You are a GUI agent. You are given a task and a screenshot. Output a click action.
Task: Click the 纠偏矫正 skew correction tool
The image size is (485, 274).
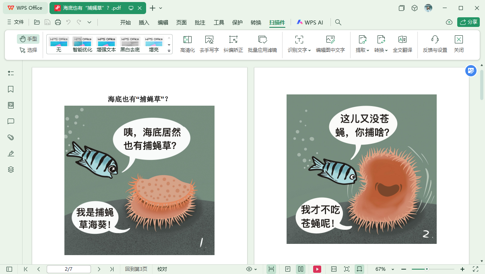(x=234, y=43)
